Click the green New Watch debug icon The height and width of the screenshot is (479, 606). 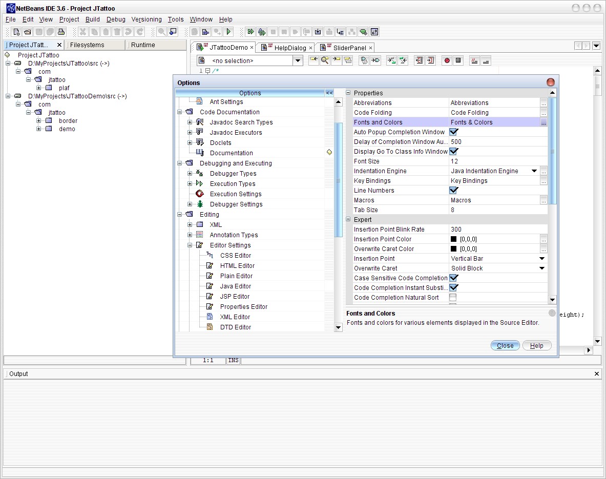coord(363,32)
